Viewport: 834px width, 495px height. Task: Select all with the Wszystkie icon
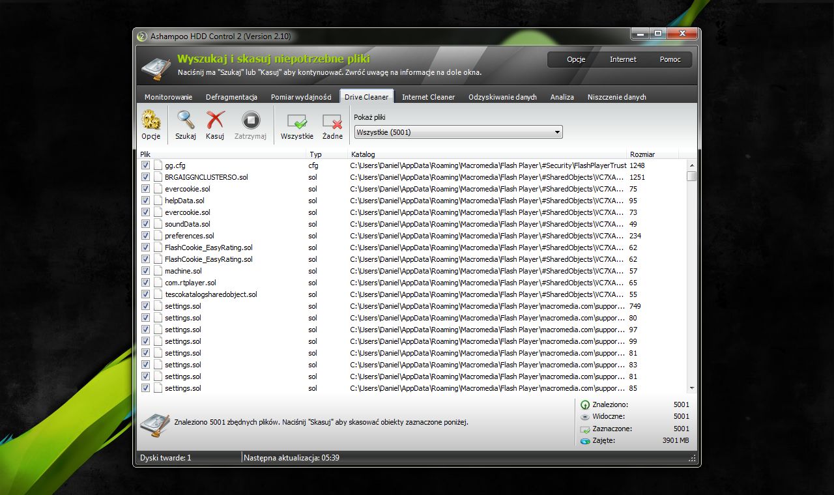(x=297, y=121)
